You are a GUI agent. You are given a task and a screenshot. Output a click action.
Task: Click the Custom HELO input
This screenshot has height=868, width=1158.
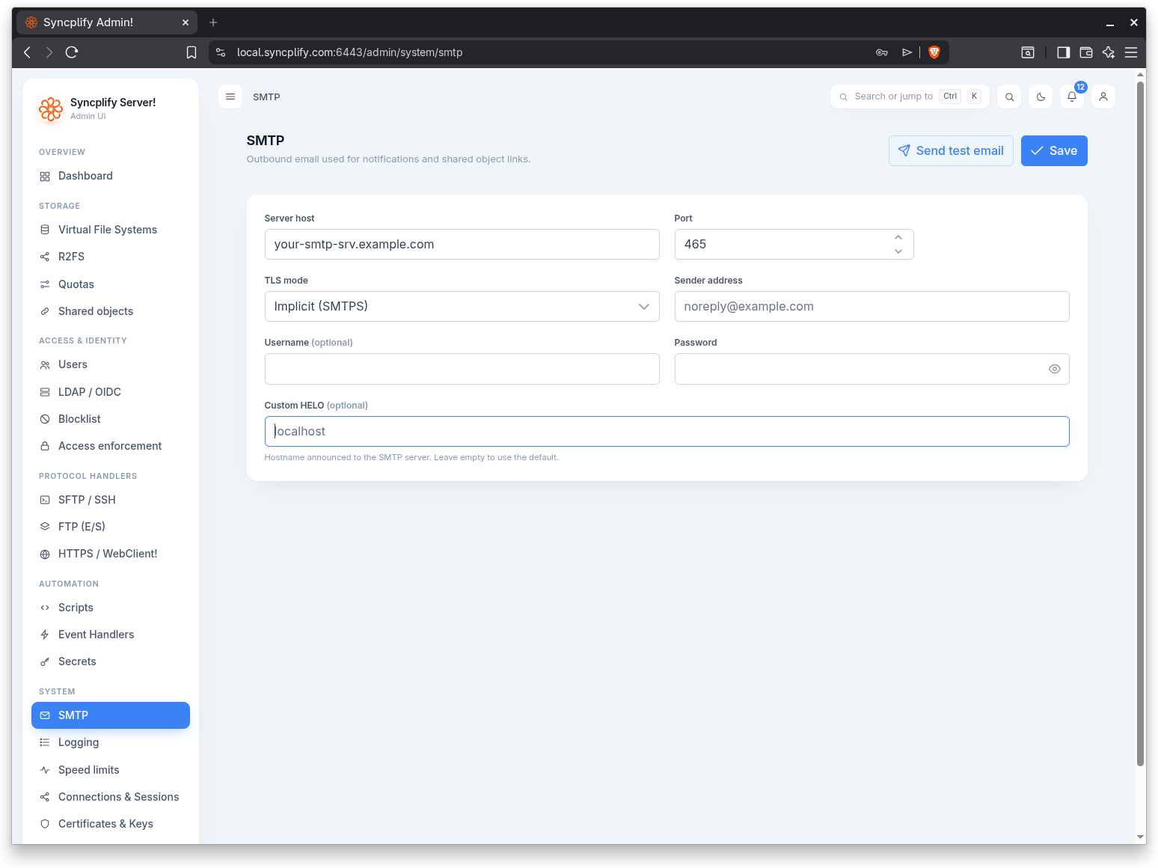(667, 432)
